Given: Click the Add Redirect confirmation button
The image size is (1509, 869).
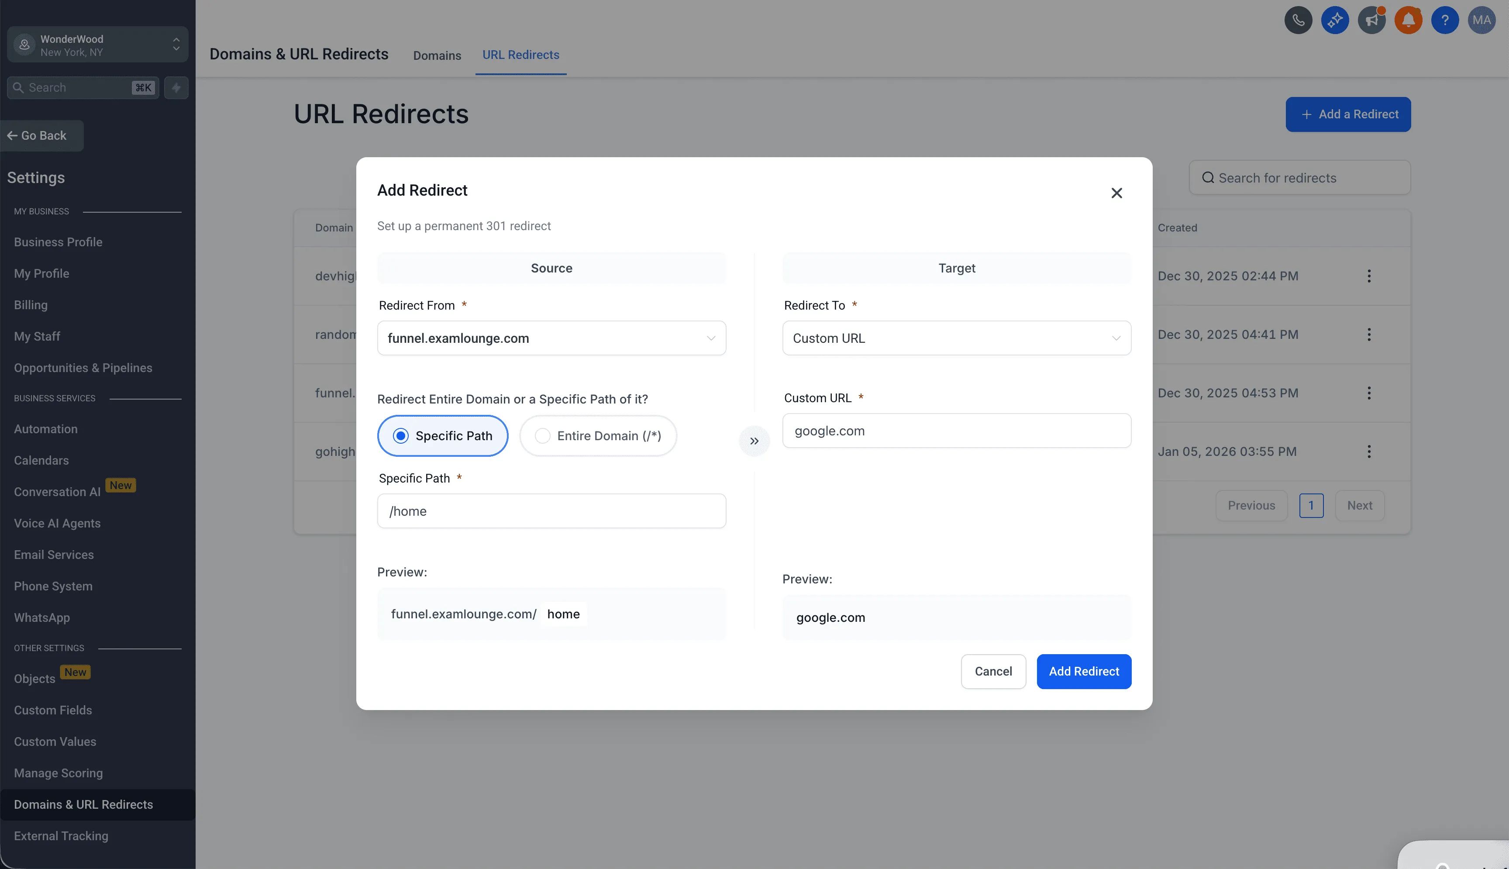Looking at the screenshot, I should [x=1083, y=671].
